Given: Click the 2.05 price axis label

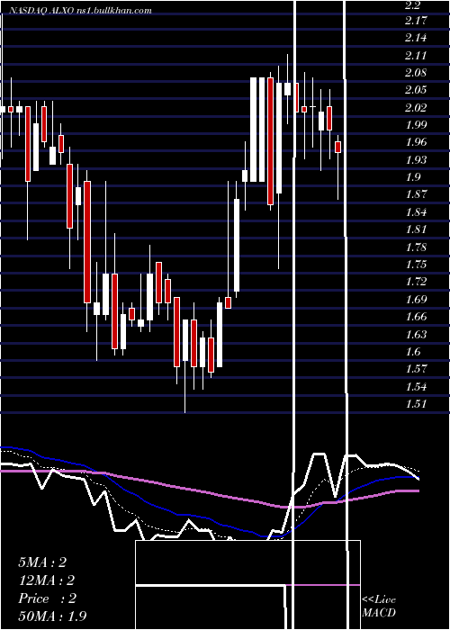Looking at the screenshot, I should coord(416,90).
